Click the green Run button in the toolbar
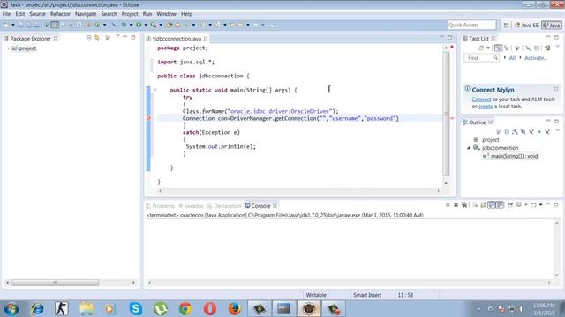Screen dimensions: 565x317 point(139,25)
